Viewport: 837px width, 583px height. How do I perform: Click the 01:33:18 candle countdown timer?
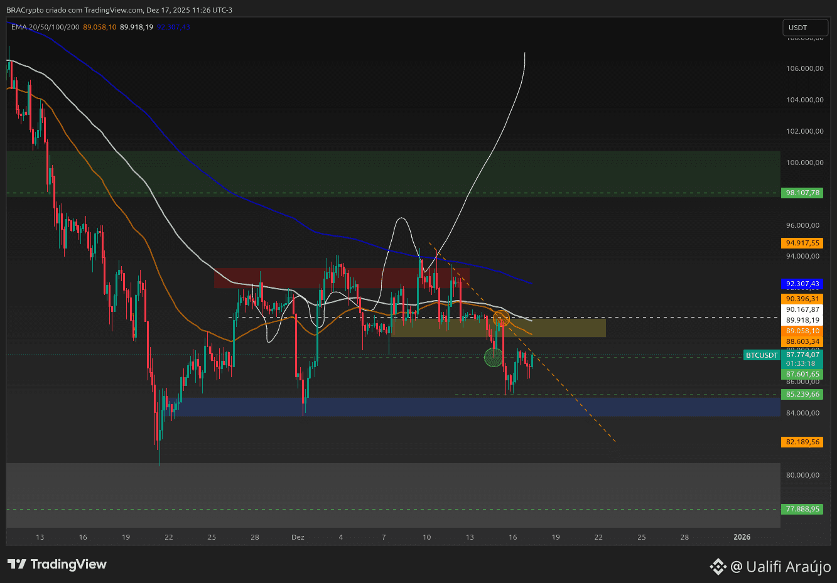point(801,363)
